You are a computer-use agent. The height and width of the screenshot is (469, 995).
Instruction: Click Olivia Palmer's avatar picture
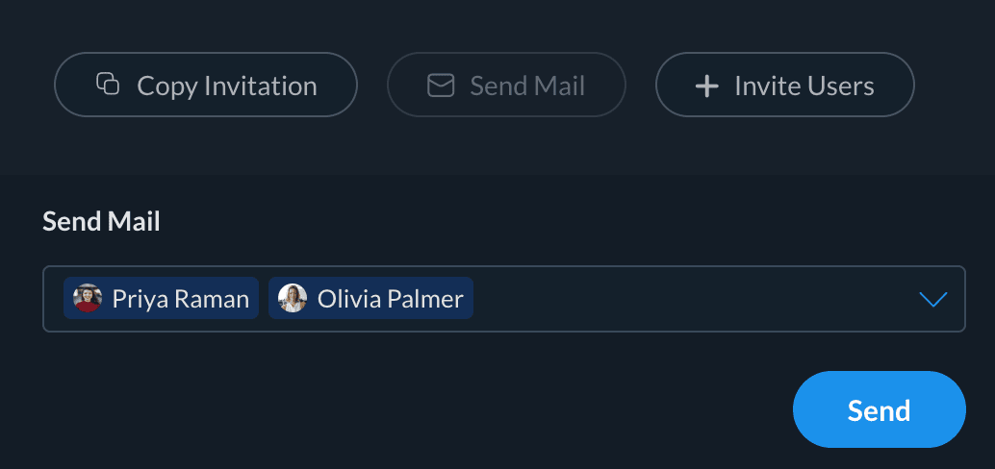coord(293,298)
